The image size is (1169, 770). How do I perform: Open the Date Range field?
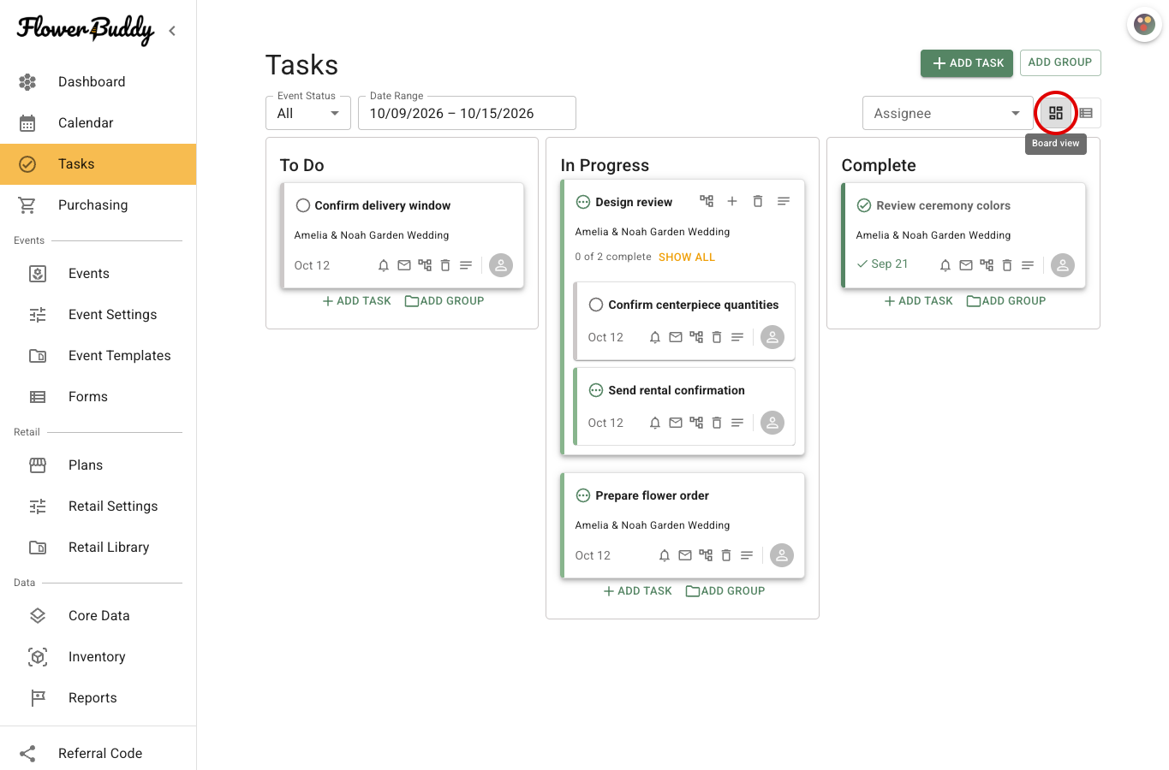click(467, 113)
